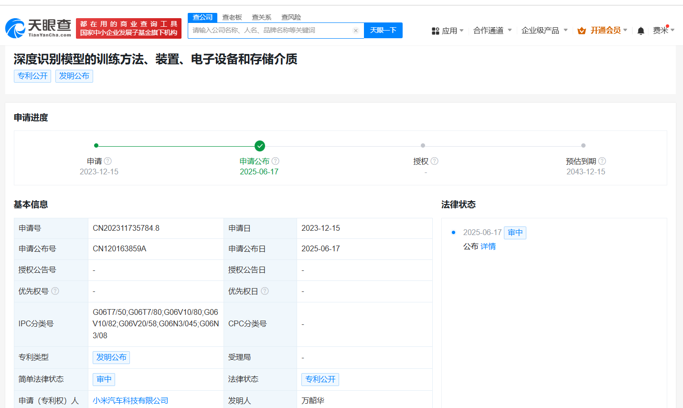Viewport: 683px width, 408px height.
Task: Open the 费米 user account menu
Action: 663,31
